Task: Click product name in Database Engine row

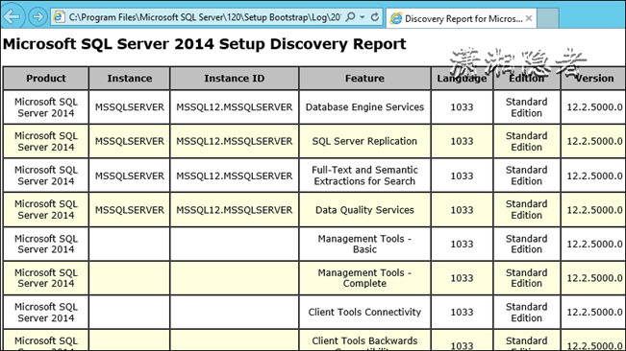Action: (x=46, y=107)
